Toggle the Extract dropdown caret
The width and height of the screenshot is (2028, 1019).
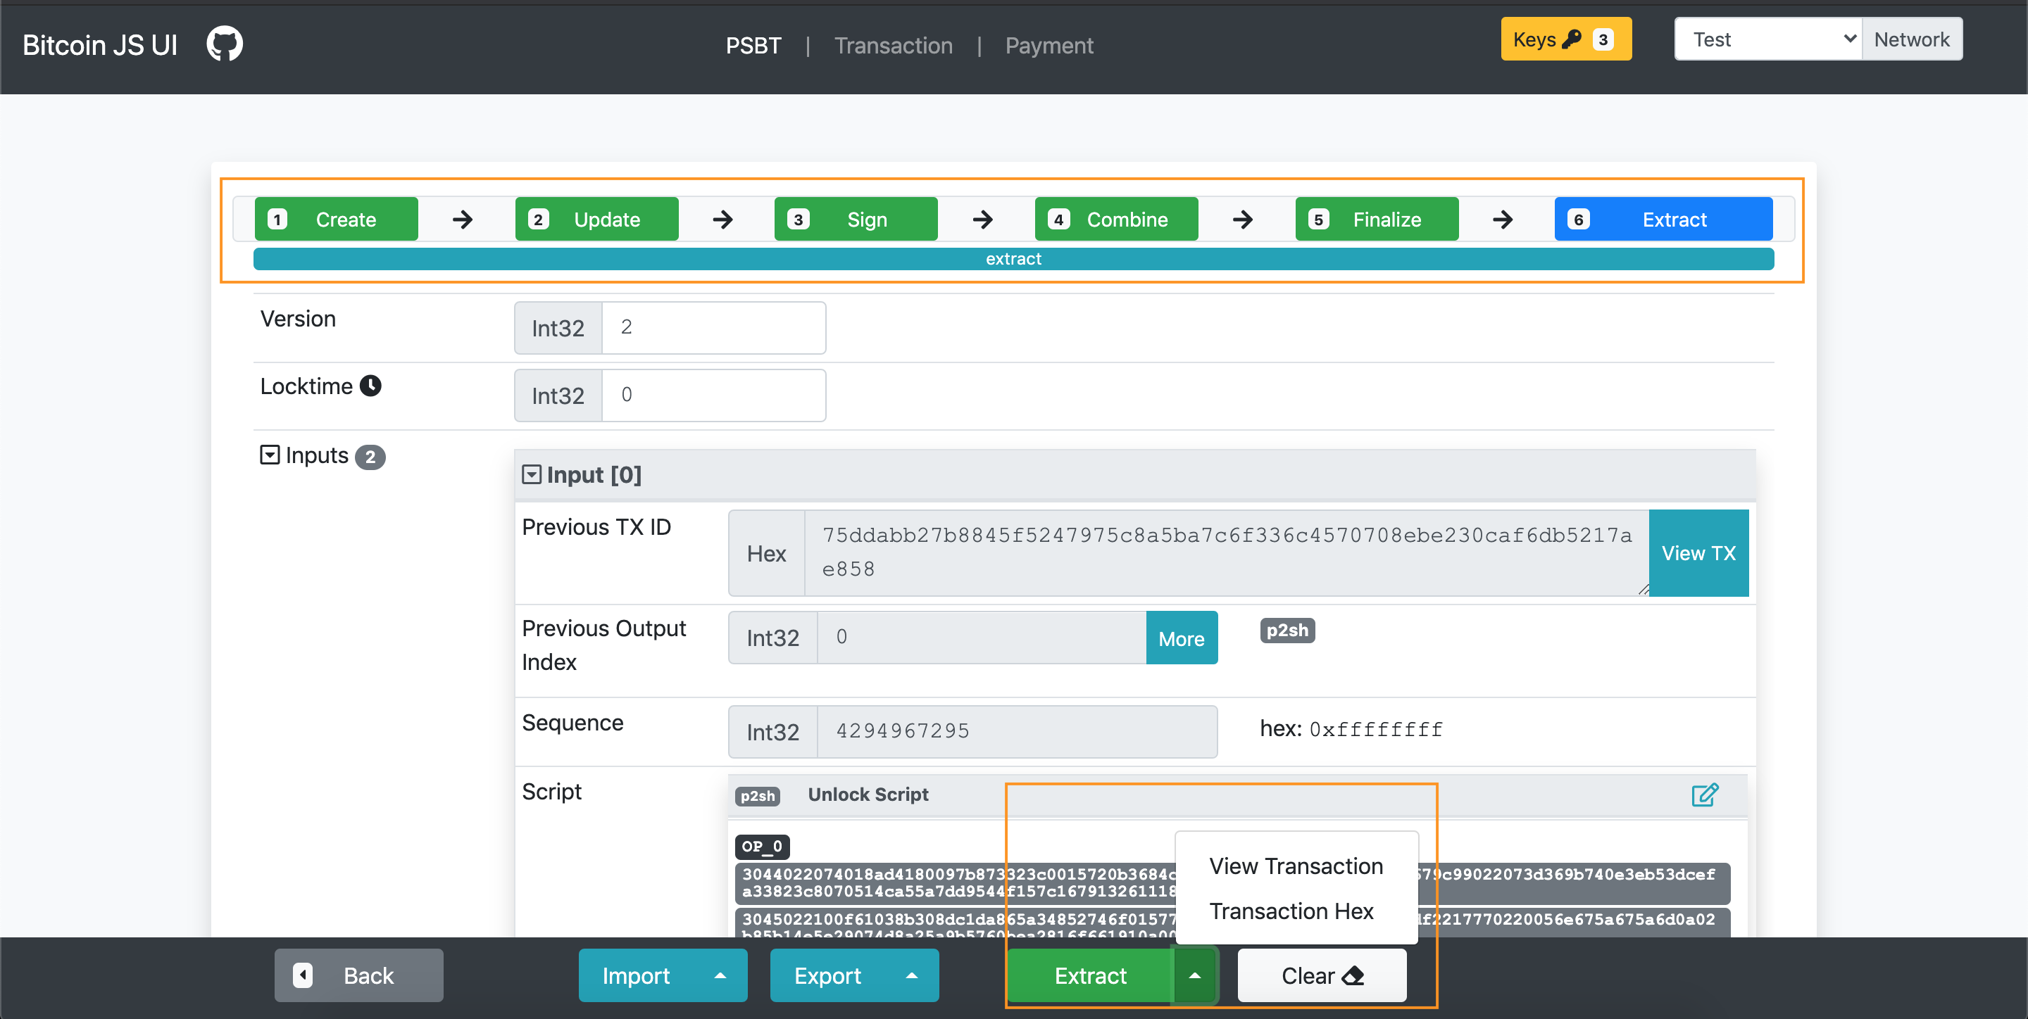tap(1194, 975)
